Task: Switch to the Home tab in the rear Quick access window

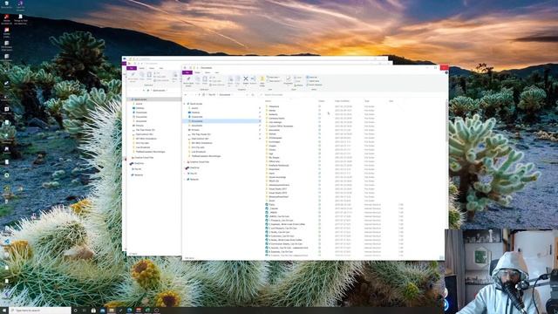Action: point(141,68)
